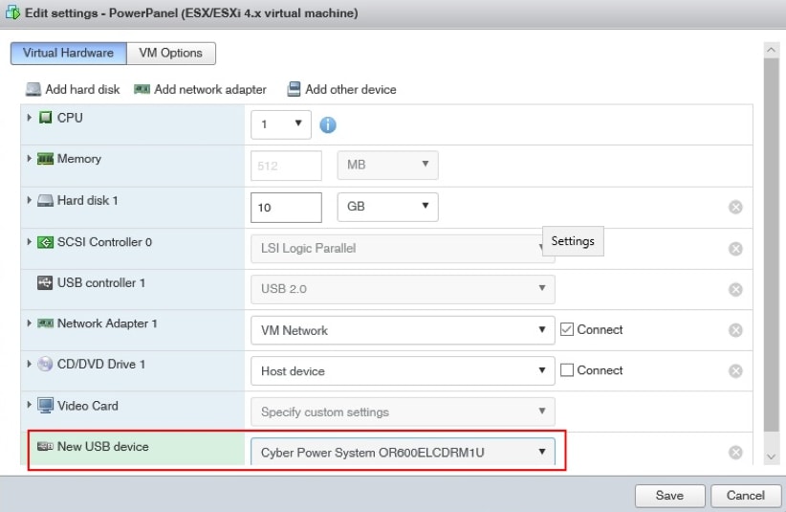Open the VM Network dropdown
Viewport: 786px width, 512px height.
(x=402, y=330)
